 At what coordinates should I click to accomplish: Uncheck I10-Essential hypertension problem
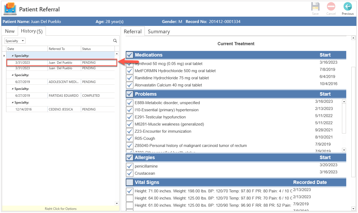pyautogui.click(x=130, y=110)
